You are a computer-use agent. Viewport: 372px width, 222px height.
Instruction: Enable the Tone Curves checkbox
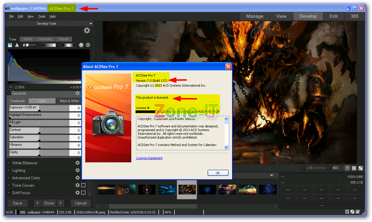83,185
